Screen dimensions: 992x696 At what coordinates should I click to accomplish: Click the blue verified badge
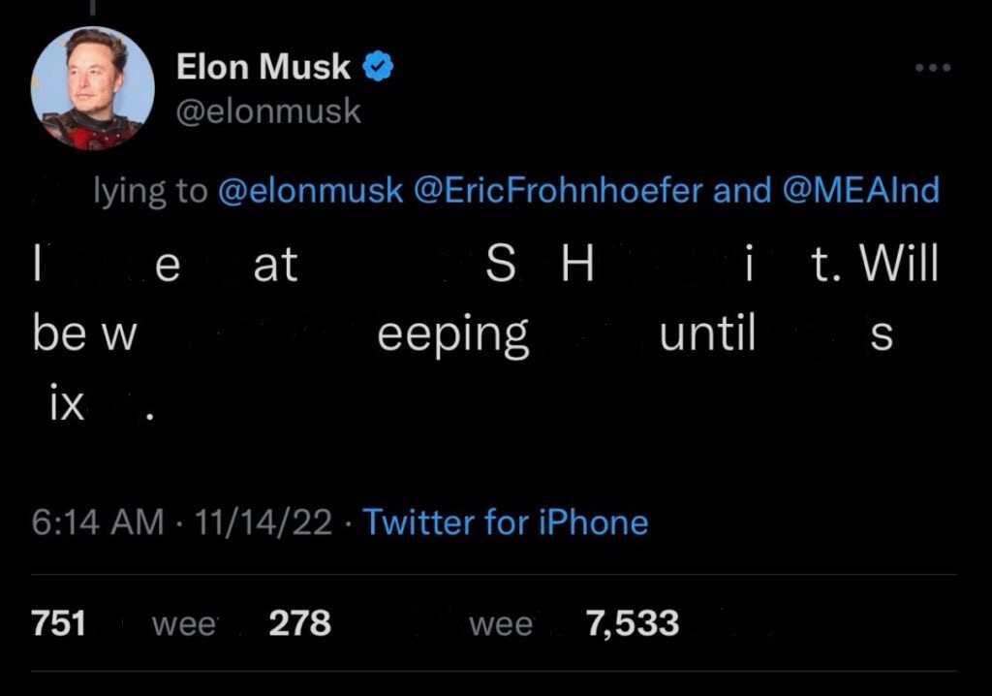[377, 67]
